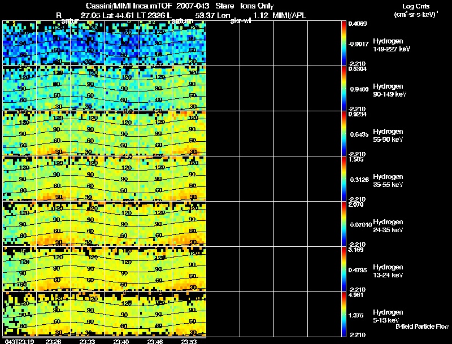Open the last 5-13 keV image panel
The width and height of the screenshot is (452, 344).
click(189, 314)
